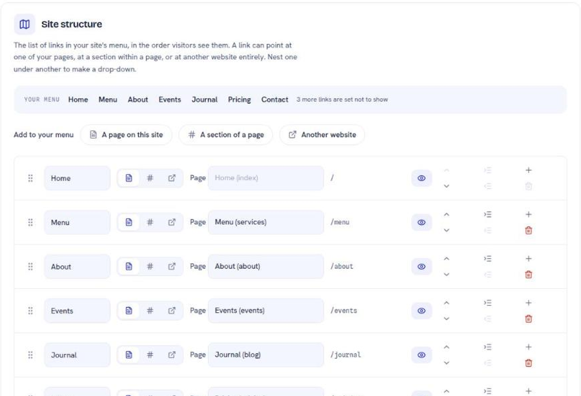Click the drag handle of the Events row
581x396 pixels.
(x=30, y=310)
